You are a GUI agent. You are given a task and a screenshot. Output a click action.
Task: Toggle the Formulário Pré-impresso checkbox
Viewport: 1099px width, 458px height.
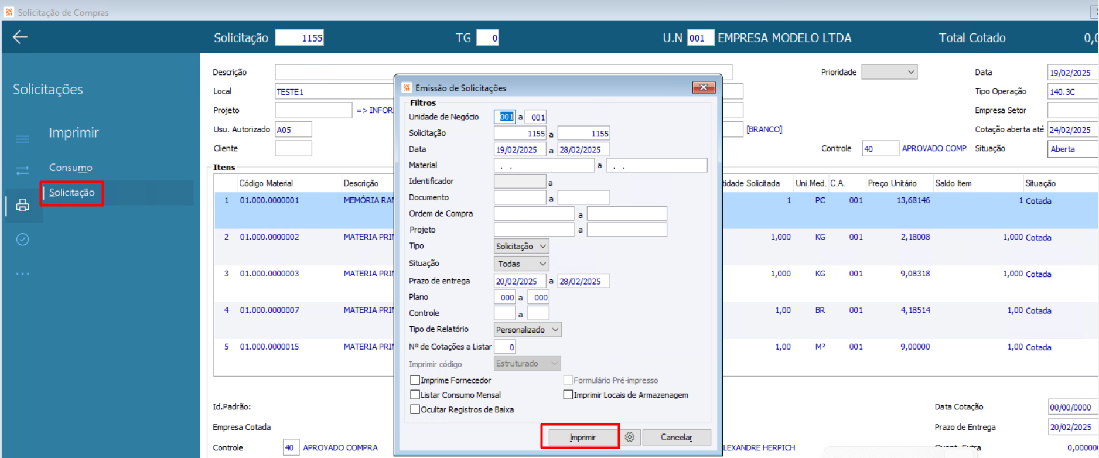pyautogui.click(x=568, y=380)
